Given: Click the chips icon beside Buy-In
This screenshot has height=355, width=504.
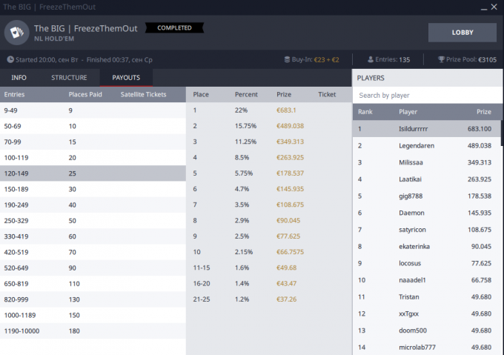Looking at the screenshot, I should (287, 59).
